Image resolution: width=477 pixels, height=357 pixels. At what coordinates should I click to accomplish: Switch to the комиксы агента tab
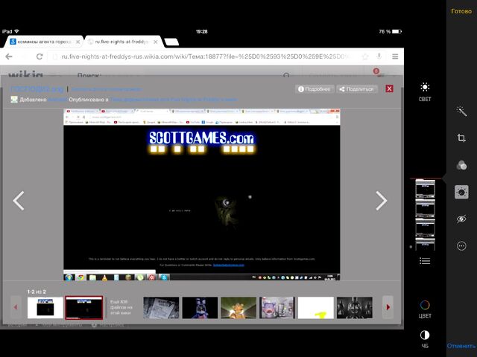[42, 42]
